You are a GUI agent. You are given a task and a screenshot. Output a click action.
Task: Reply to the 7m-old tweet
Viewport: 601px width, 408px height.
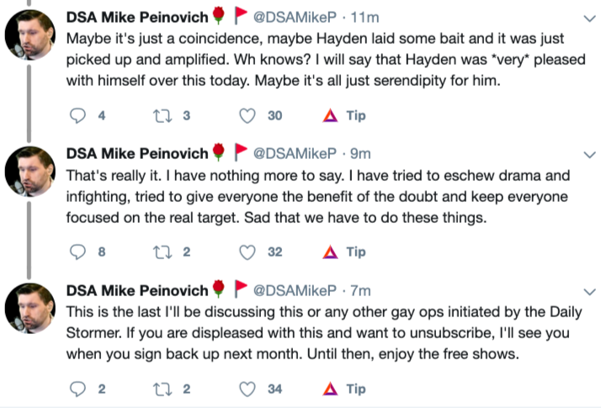click(x=78, y=389)
